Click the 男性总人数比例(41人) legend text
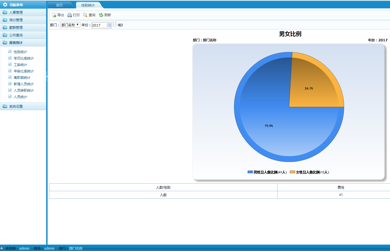Image resolution: width=390 pixels, height=251 pixels. 270,172
